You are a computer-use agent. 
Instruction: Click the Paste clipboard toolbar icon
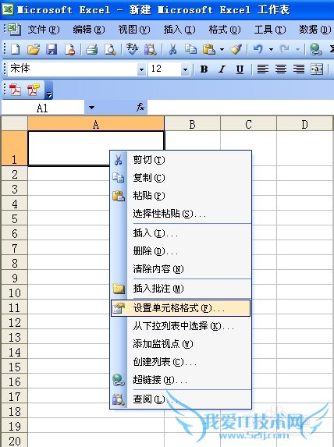(x=209, y=49)
